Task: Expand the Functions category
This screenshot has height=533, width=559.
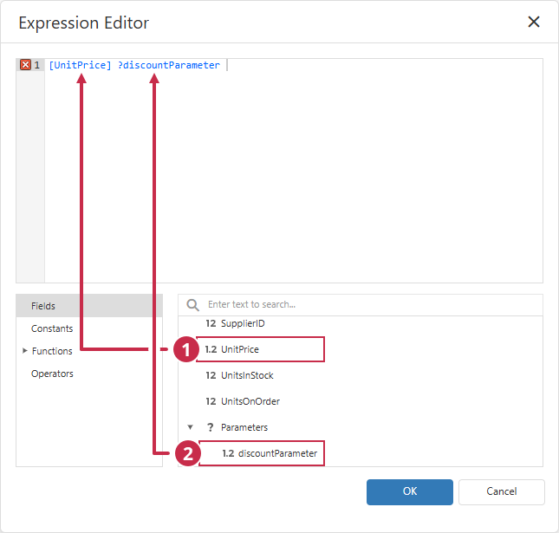Action: [x=24, y=351]
